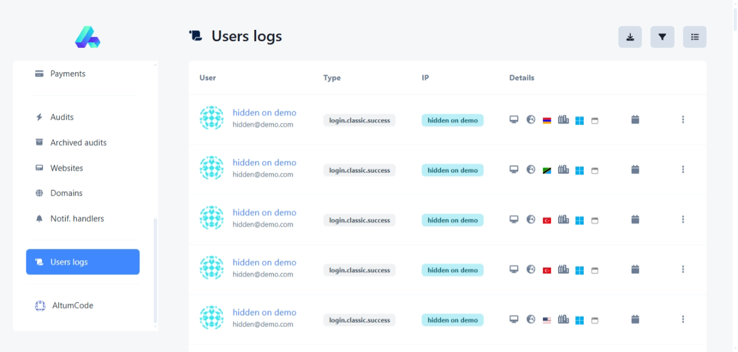
Task: Open the AltumCode sidebar link
Action: 72,305
